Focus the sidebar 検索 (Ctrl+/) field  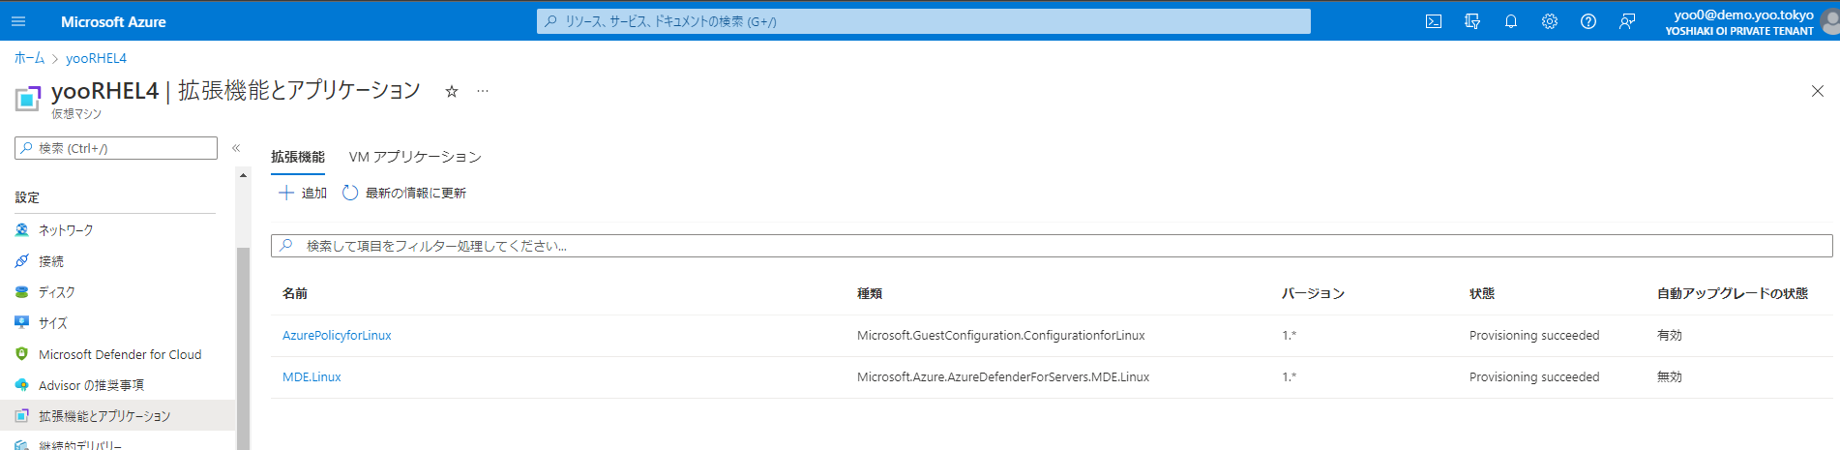coord(116,148)
